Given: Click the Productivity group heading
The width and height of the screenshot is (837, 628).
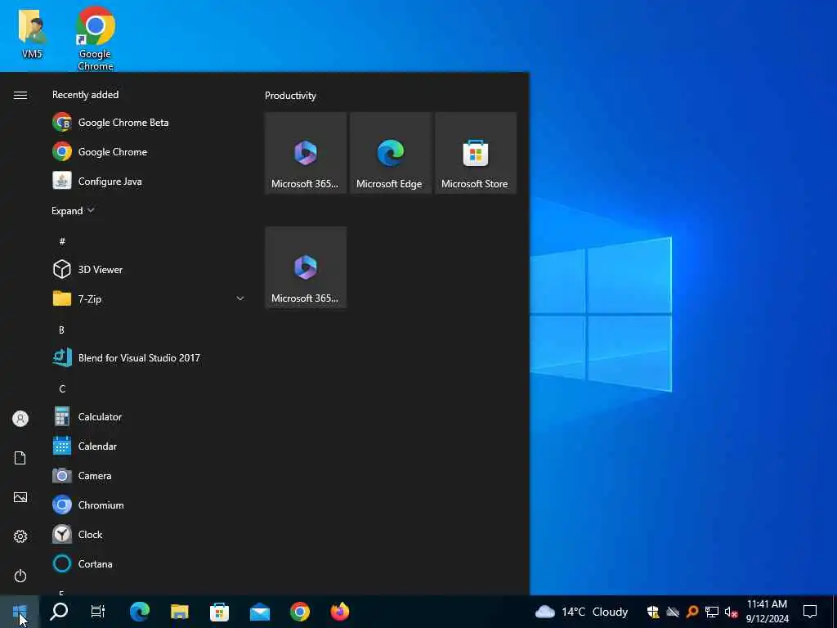Looking at the screenshot, I should pyautogui.click(x=290, y=96).
